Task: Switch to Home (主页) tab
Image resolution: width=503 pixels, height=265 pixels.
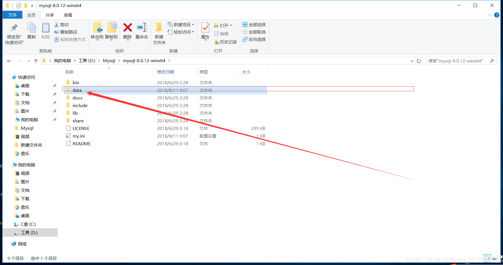Action: pos(31,15)
